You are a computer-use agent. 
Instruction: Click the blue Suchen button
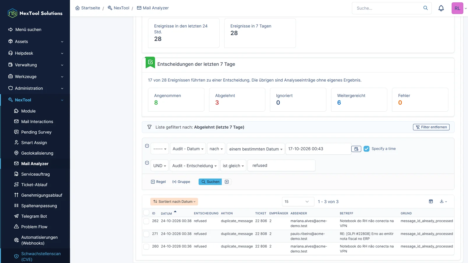[x=210, y=182]
